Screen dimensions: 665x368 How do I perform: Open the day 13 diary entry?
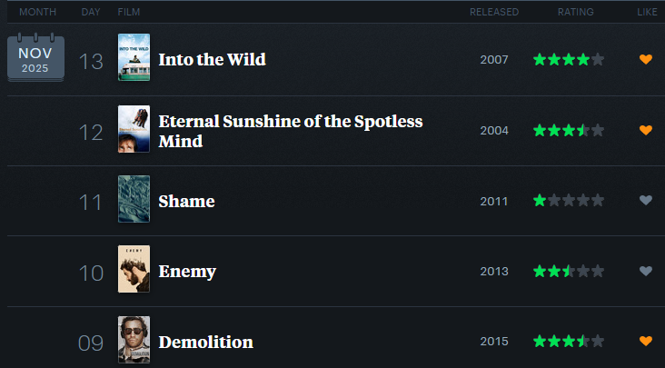point(91,61)
